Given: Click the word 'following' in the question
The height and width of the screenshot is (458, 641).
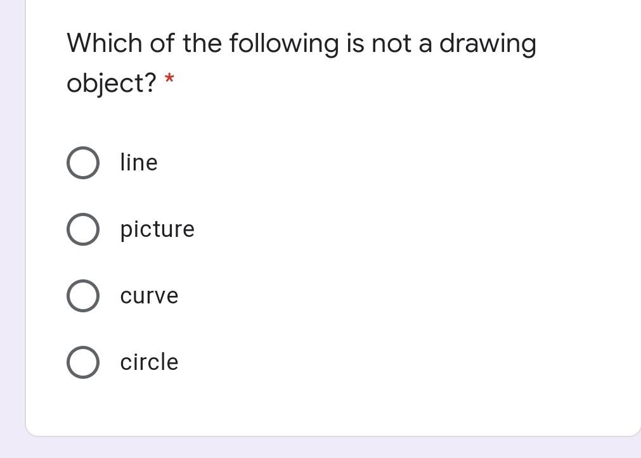Looking at the screenshot, I should (x=284, y=44).
